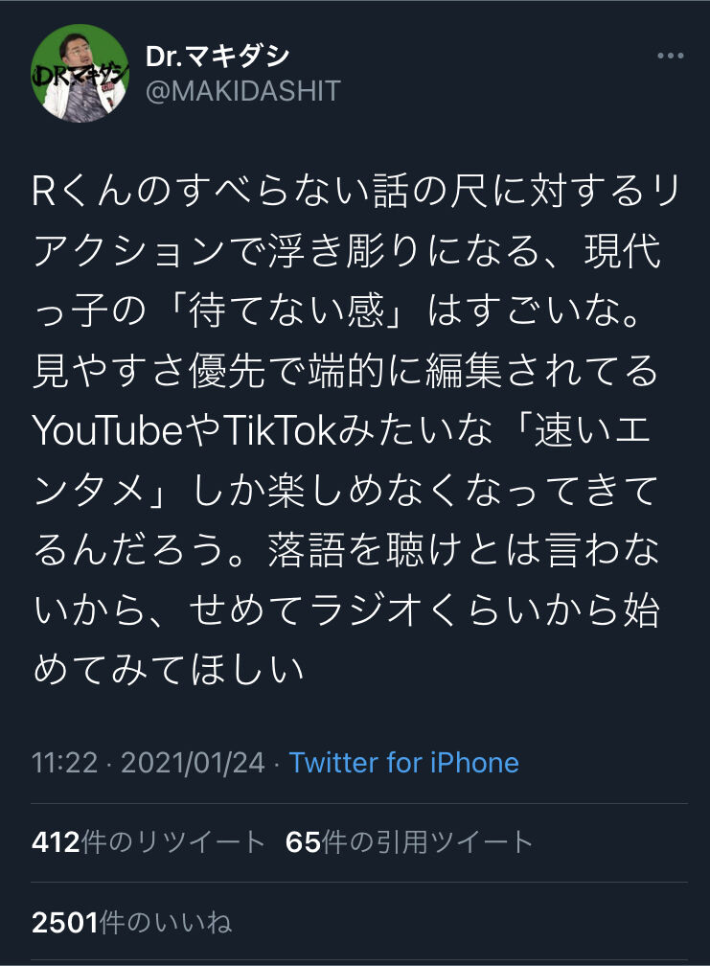View who liked via 2501件のいいね
The height and width of the screenshot is (966, 710).
[x=132, y=922]
